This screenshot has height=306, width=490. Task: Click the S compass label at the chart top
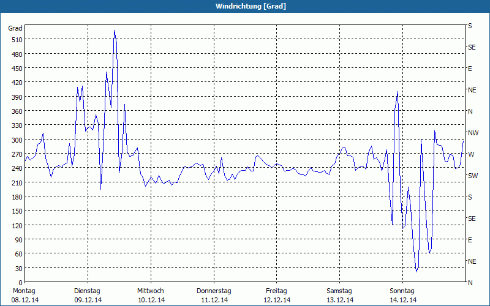[x=470, y=26]
